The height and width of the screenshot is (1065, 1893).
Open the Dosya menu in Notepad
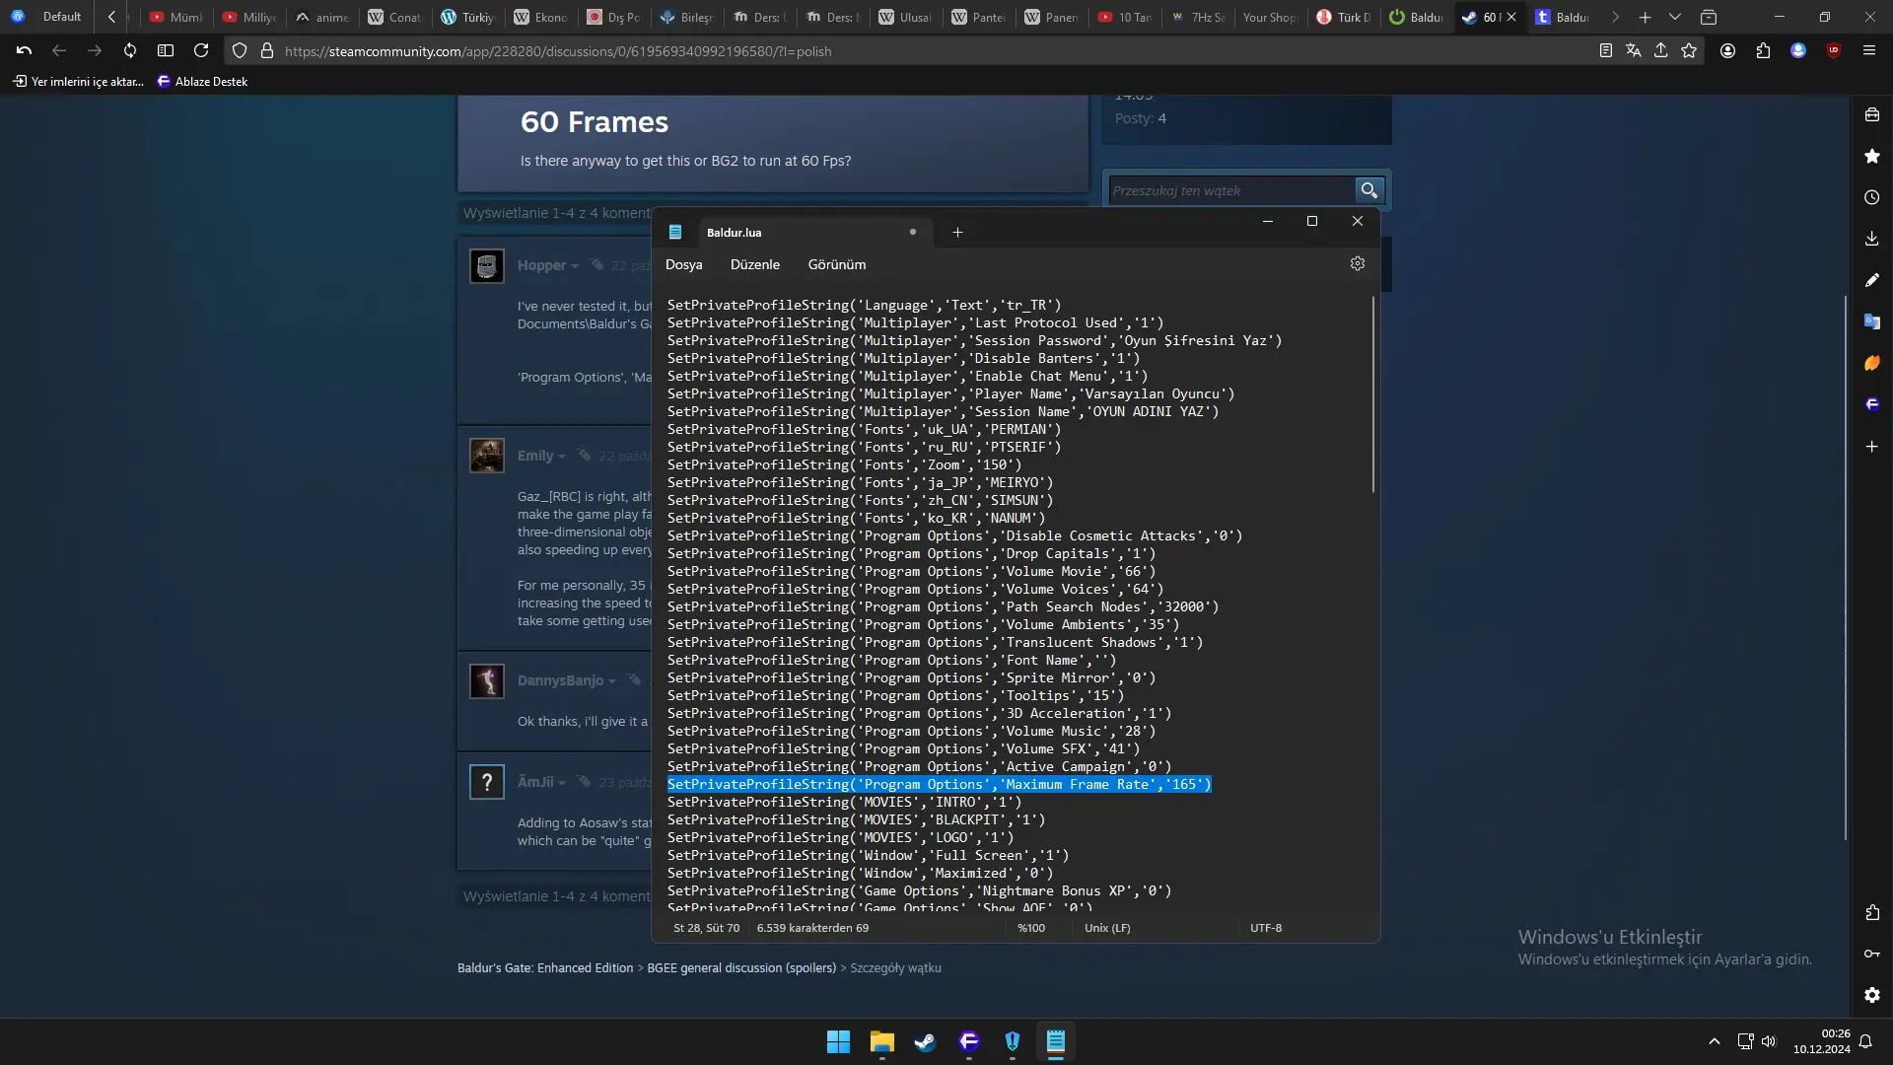point(683,264)
